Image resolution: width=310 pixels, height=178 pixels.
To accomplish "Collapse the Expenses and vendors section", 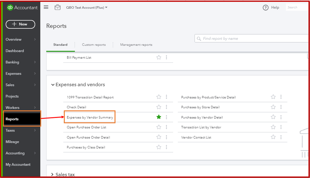I will point(53,85).
